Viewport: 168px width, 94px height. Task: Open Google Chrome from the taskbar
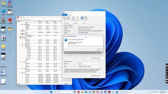(94, 92)
